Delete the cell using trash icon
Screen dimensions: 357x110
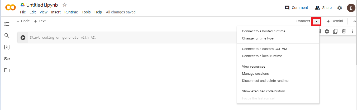344,31
